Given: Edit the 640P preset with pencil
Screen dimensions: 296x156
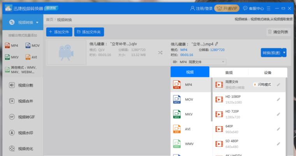Looking at the screenshot, I should click(278, 129).
